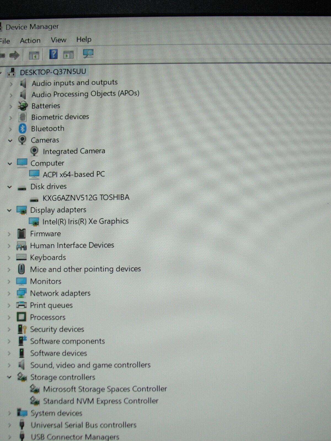The height and width of the screenshot is (441, 331).
Task: Click the Intel Iris Xe Graphics icon
Action: (x=34, y=222)
